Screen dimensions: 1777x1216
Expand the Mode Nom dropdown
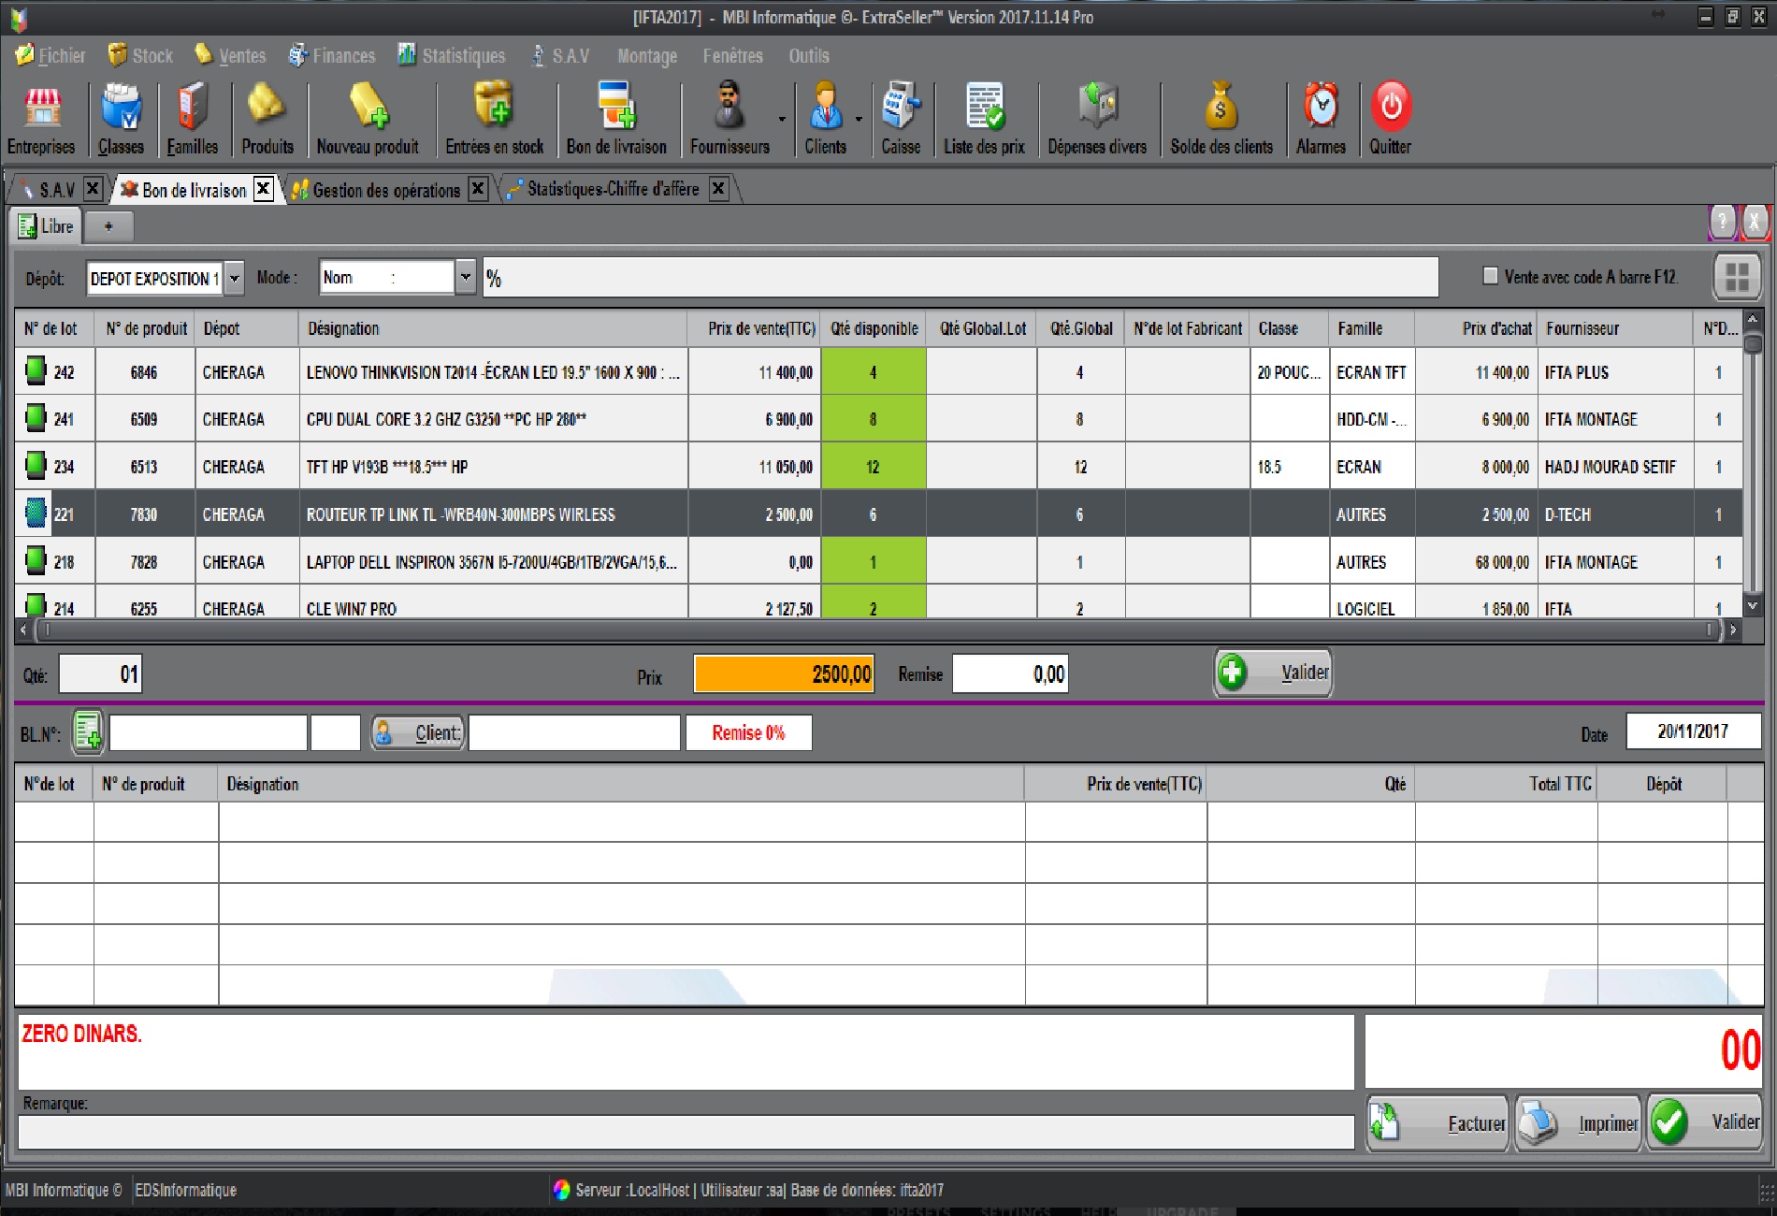pyautogui.click(x=465, y=277)
